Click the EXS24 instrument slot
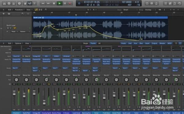The width and height of the screenshot is (184, 114). 56,56
